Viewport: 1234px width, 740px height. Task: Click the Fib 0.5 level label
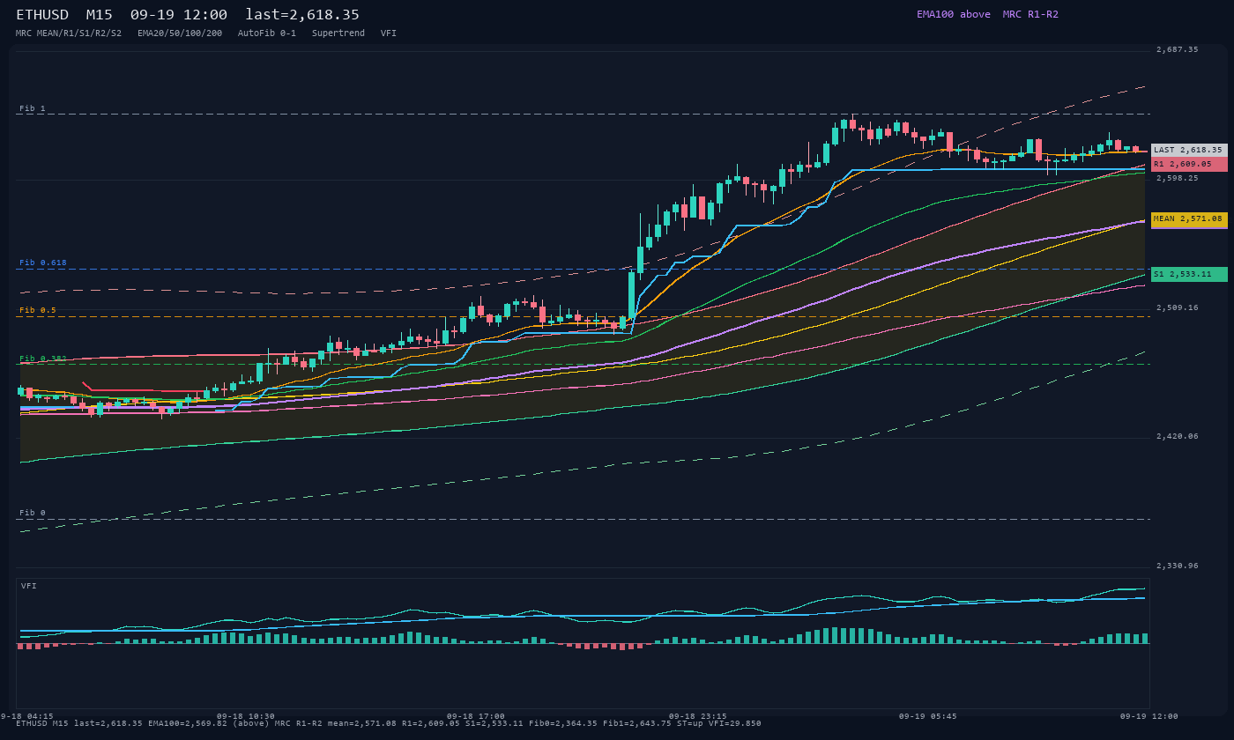click(x=38, y=310)
